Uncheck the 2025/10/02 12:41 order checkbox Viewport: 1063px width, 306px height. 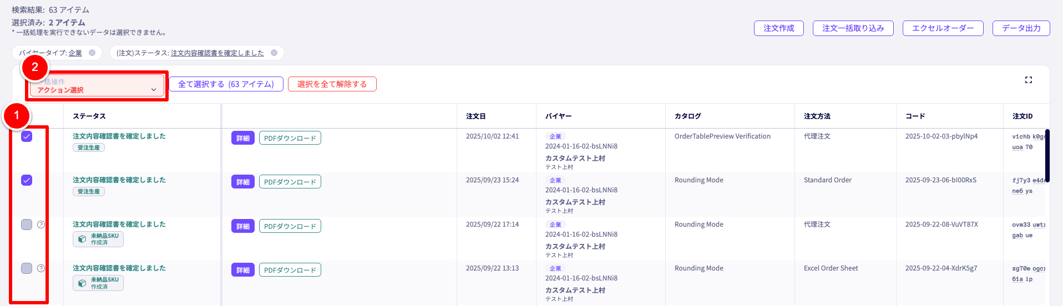pyautogui.click(x=27, y=136)
